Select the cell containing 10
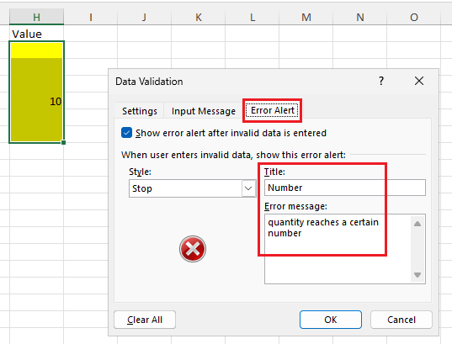 36,101
